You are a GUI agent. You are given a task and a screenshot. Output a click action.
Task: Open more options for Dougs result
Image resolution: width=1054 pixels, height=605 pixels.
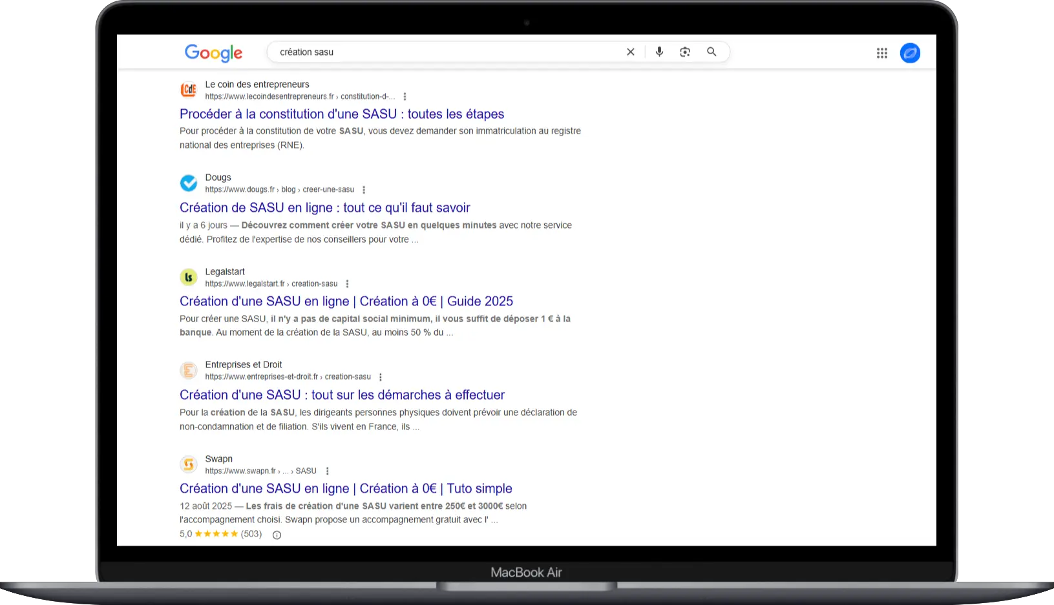[364, 190]
